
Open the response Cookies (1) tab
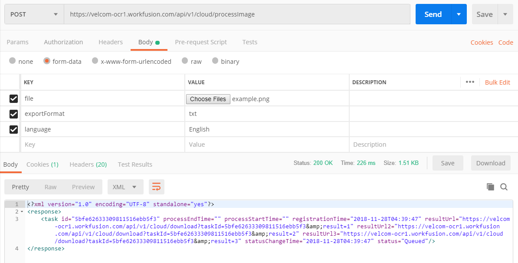pos(42,164)
